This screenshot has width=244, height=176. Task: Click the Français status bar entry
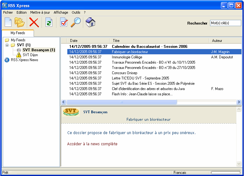point(180,173)
